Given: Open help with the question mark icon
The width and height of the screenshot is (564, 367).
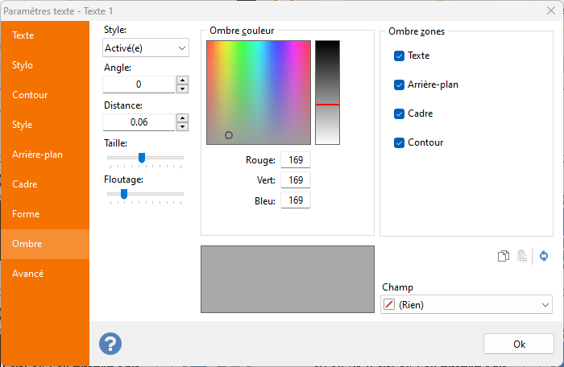Looking at the screenshot, I should click(x=110, y=344).
